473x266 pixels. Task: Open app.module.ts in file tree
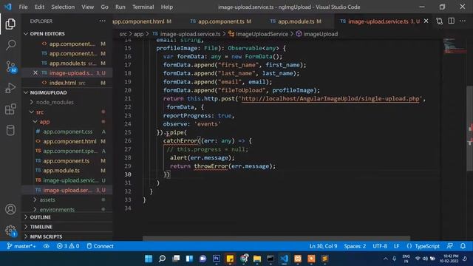pyautogui.click(x=61, y=171)
